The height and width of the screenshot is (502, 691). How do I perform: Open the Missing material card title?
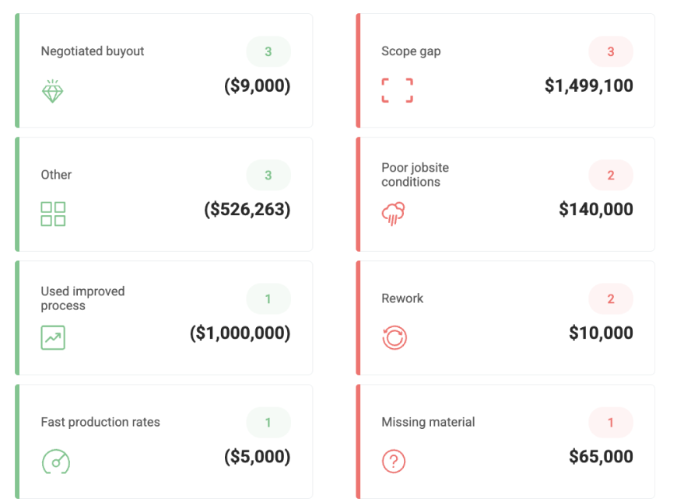[x=428, y=422]
